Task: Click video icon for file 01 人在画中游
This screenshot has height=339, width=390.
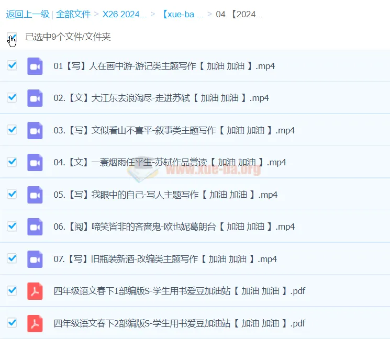Action: [35, 66]
